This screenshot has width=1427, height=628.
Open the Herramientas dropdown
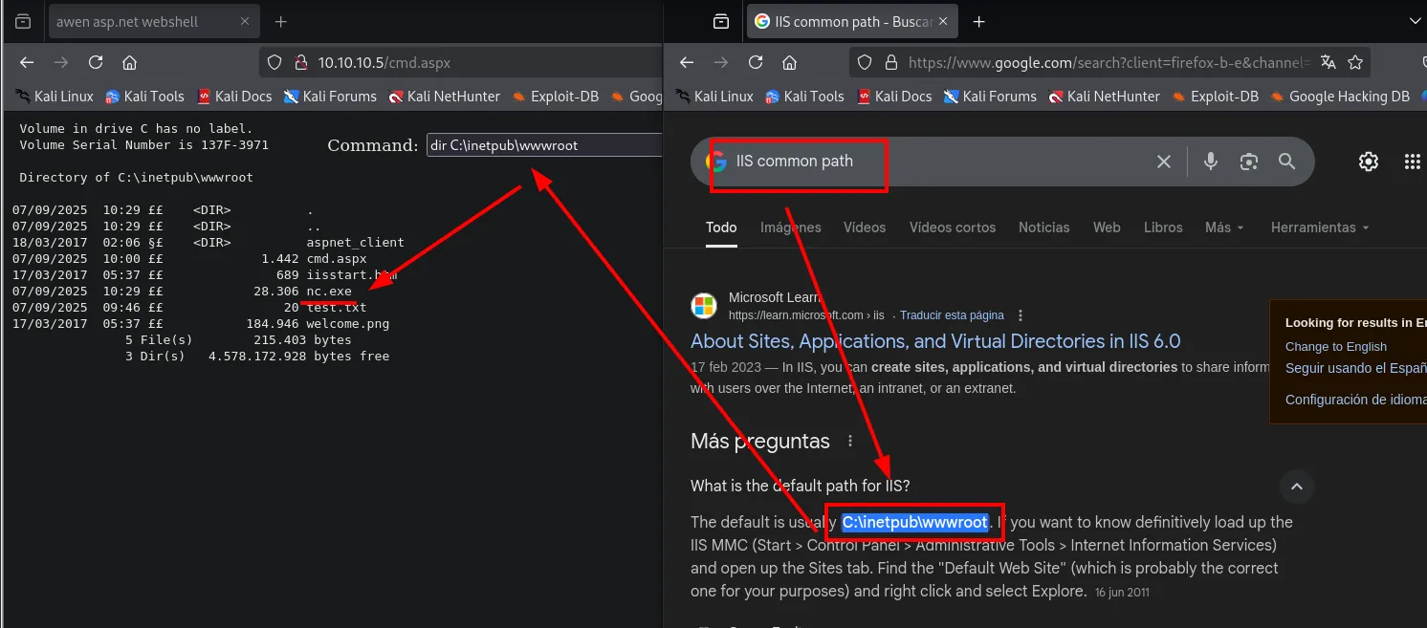[x=1320, y=227]
